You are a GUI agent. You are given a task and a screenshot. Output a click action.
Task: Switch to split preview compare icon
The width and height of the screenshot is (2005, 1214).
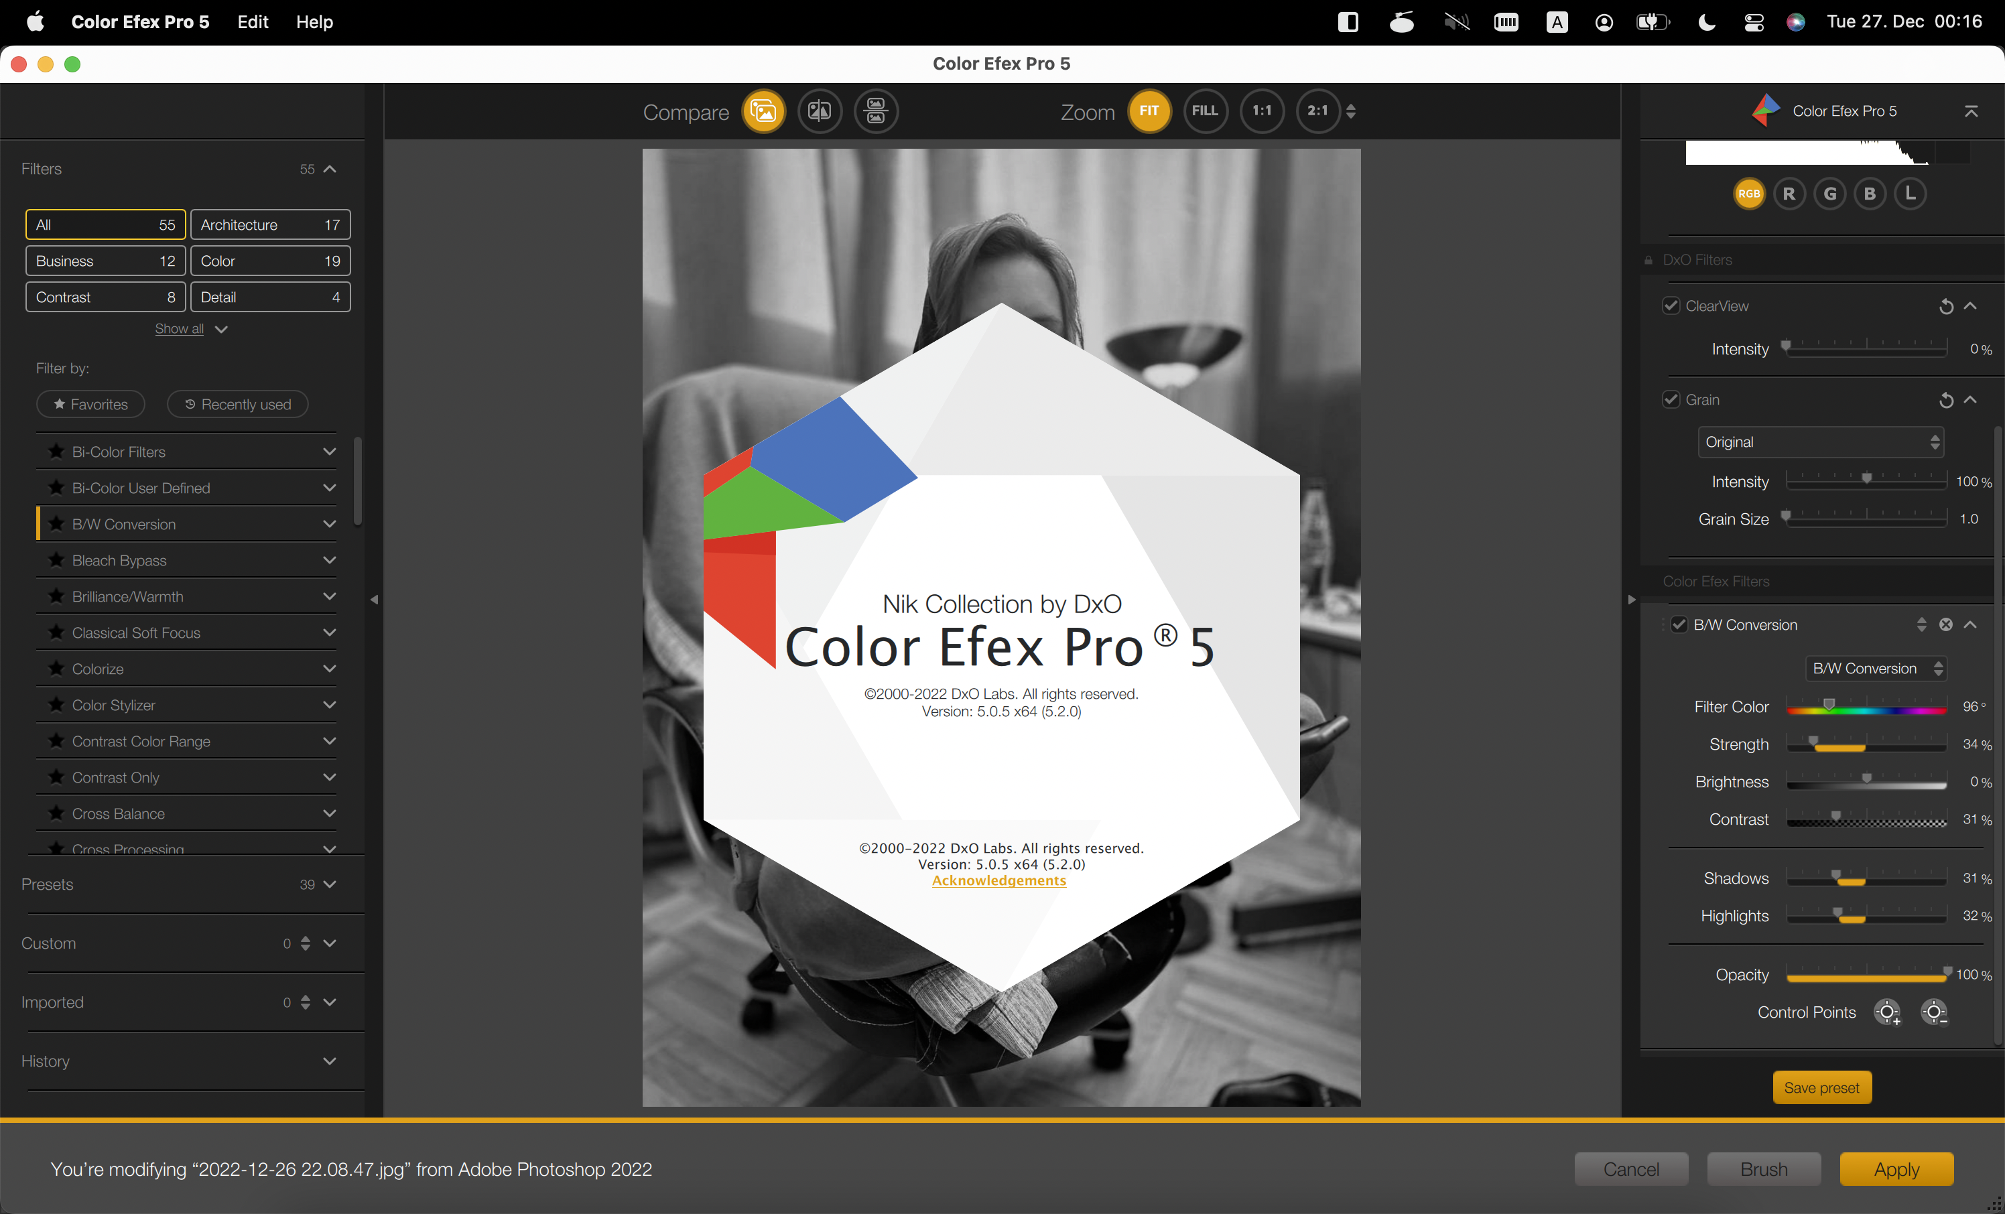(x=820, y=111)
